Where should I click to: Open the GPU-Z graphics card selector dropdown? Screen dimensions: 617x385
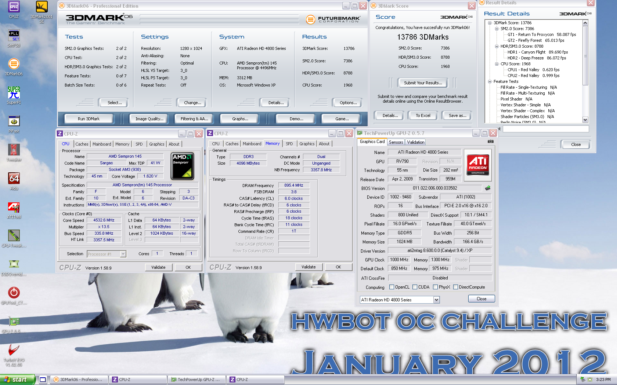coord(436,300)
